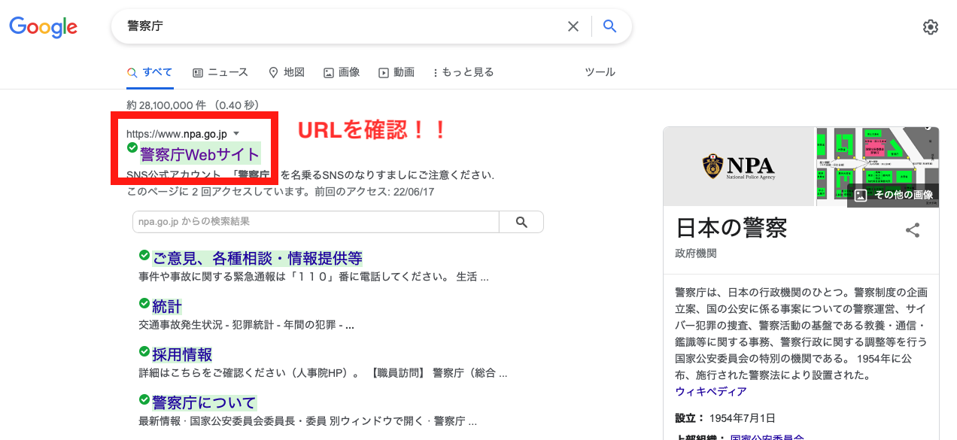Click green check icon beside 統計
This screenshot has width=957, height=440.
(144, 303)
